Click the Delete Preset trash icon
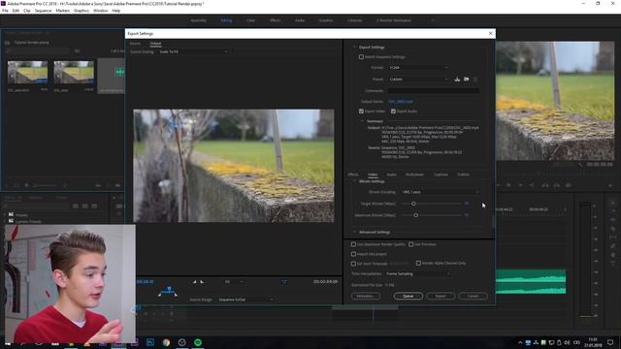 (x=475, y=79)
